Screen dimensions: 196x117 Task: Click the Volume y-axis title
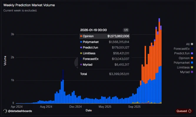(x=5, y=61)
